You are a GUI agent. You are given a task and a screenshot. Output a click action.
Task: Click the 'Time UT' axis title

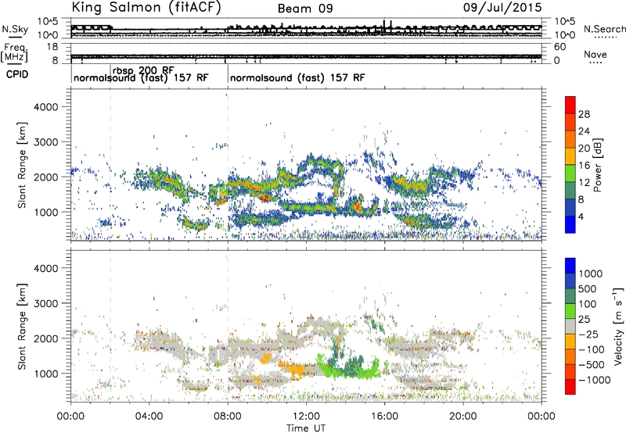click(x=306, y=428)
